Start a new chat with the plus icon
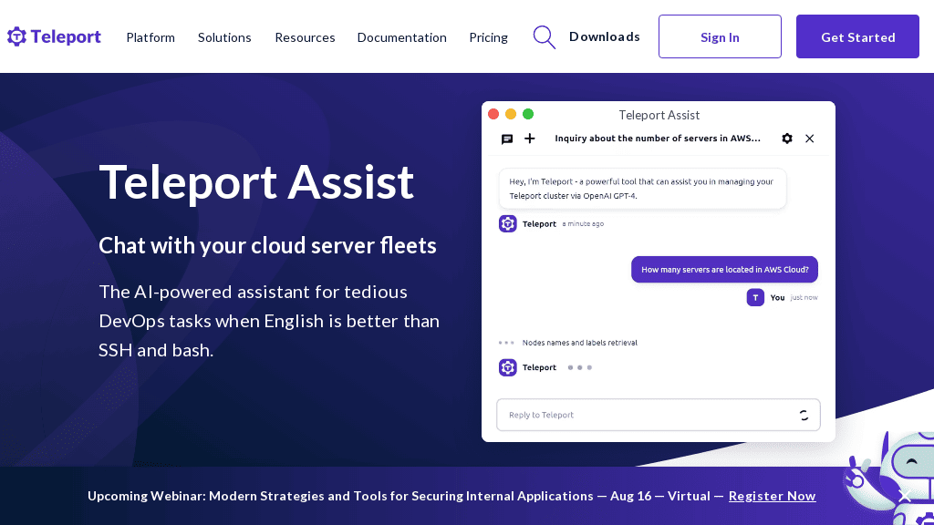The image size is (934, 525). (x=529, y=139)
